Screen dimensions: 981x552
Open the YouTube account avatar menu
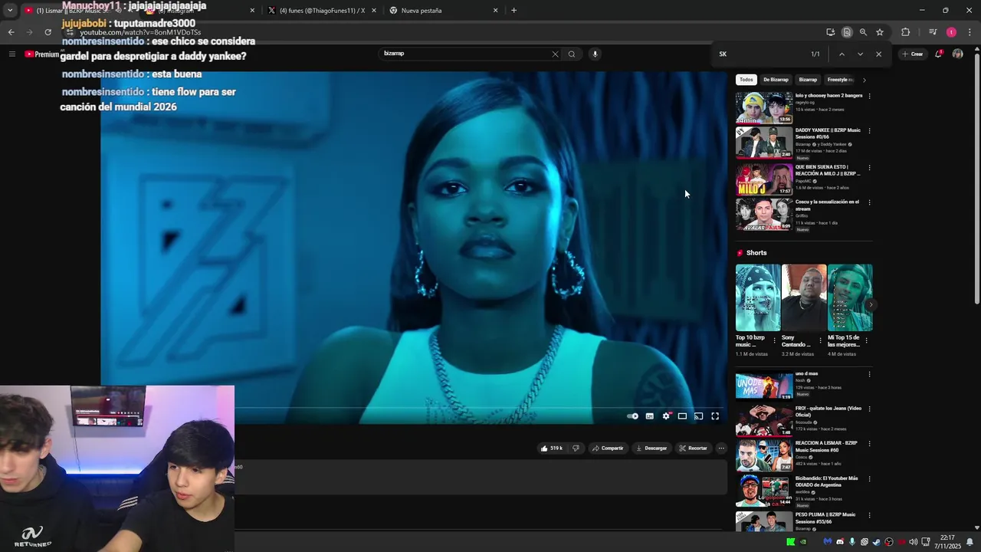click(x=957, y=54)
